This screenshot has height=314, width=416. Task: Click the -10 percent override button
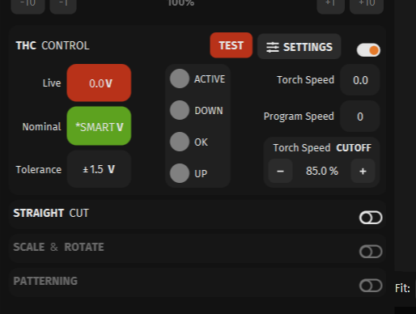click(x=28, y=6)
